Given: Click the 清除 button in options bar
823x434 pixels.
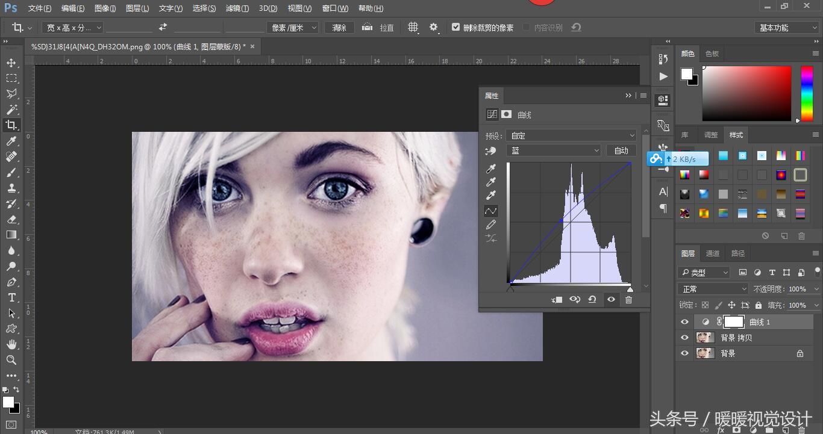Looking at the screenshot, I should click(x=339, y=27).
